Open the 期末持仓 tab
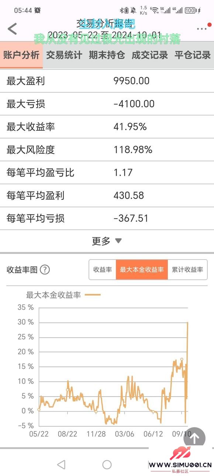The width and height of the screenshot is (214, 476). (x=107, y=55)
